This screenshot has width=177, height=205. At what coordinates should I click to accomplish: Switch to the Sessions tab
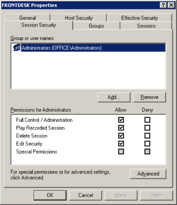click(146, 26)
